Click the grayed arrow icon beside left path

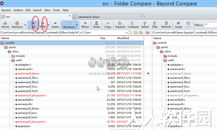click(x=131, y=32)
